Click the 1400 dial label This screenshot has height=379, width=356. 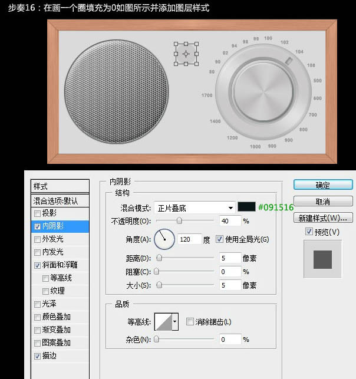pos(215,121)
